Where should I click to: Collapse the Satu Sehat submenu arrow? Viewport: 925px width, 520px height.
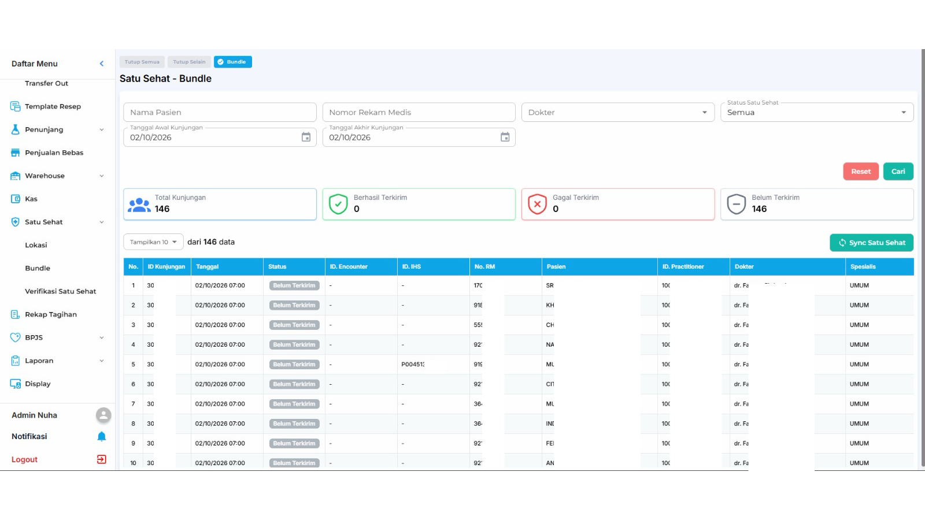102,222
